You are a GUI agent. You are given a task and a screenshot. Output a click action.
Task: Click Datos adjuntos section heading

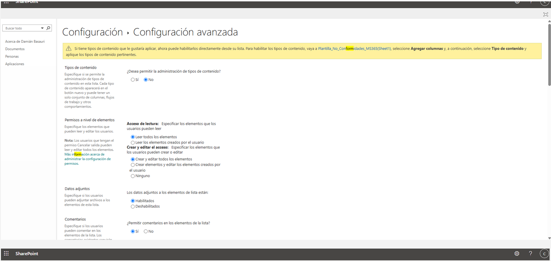pos(77,189)
